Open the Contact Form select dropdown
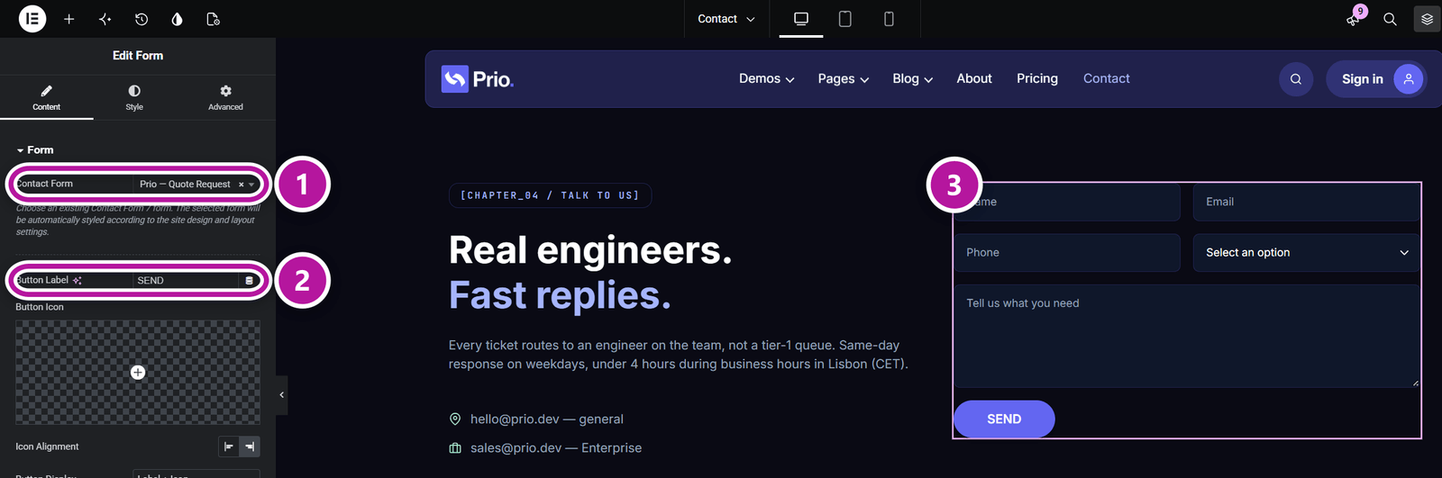1442x478 pixels. click(x=198, y=184)
